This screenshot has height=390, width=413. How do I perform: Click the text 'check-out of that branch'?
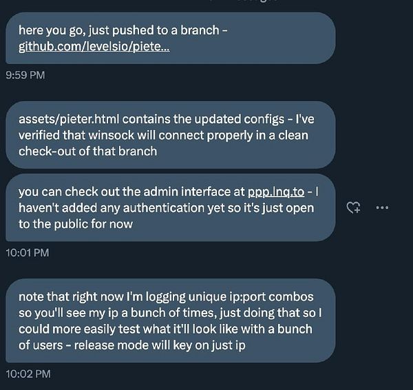point(87,151)
